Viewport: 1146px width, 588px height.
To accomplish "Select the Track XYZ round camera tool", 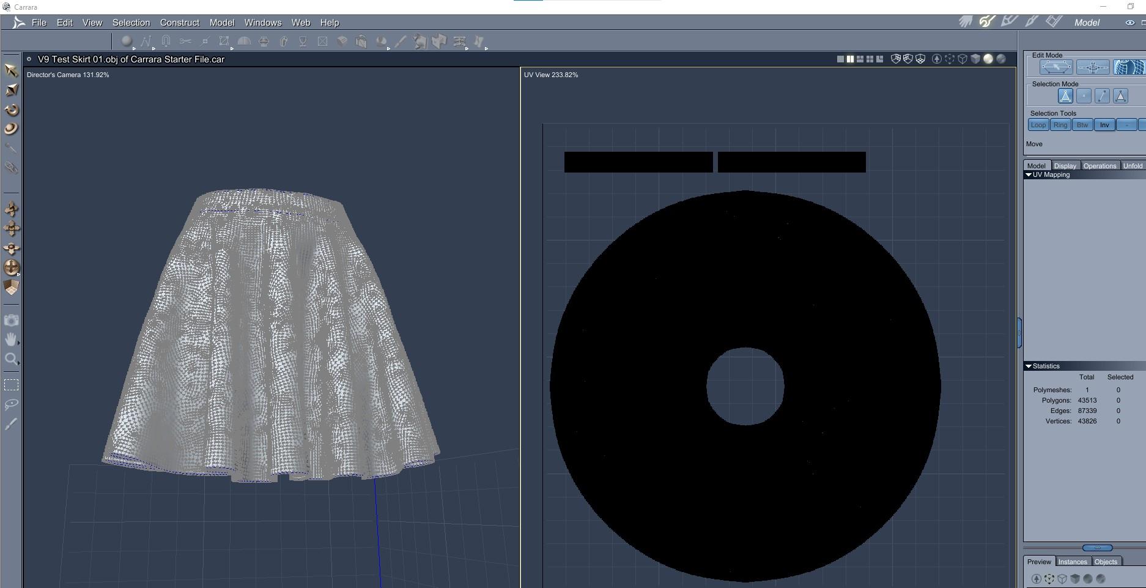I will pyautogui.click(x=11, y=267).
